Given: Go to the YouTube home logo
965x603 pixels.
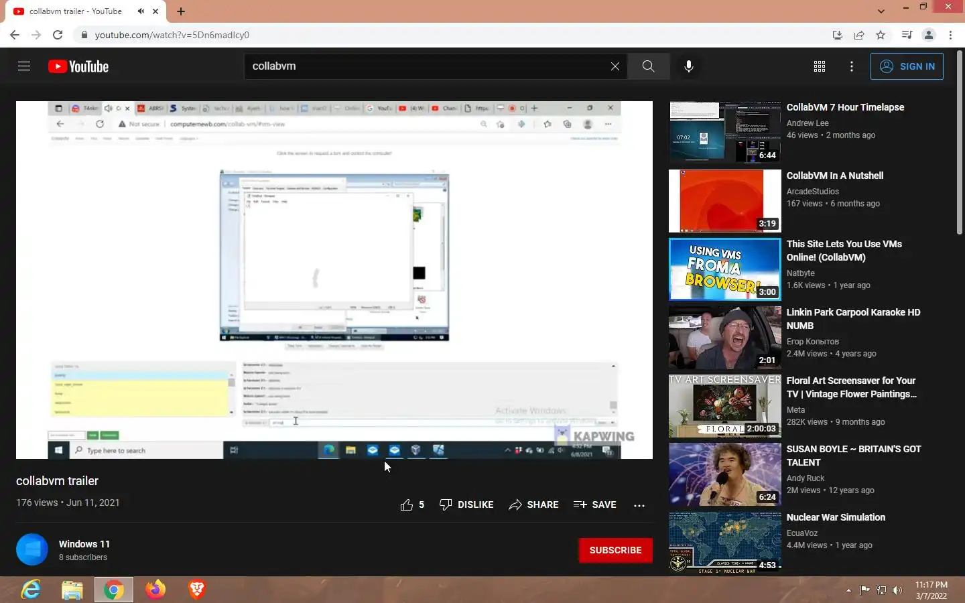Looking at the screenshot, I should tap(78, 66).
